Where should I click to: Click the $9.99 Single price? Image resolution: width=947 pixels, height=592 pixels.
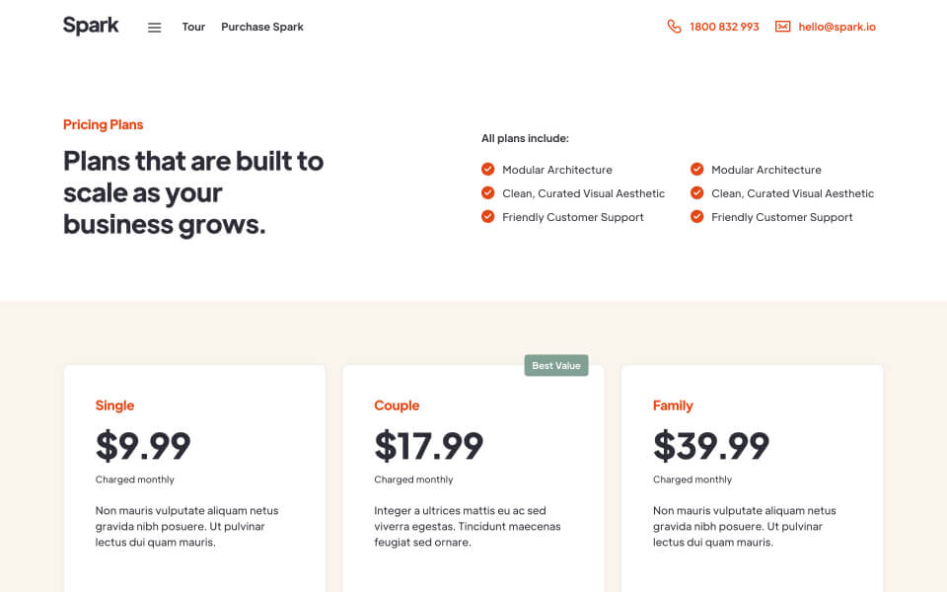point(143,446)
